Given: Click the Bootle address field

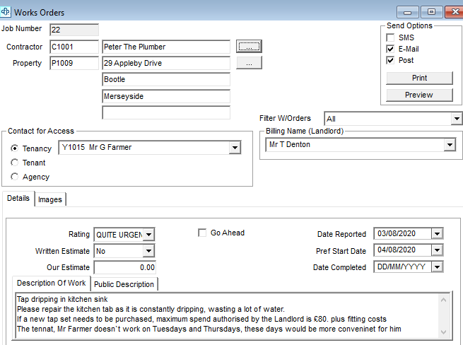Looking at the screenshot, I should tap(166, 79).
